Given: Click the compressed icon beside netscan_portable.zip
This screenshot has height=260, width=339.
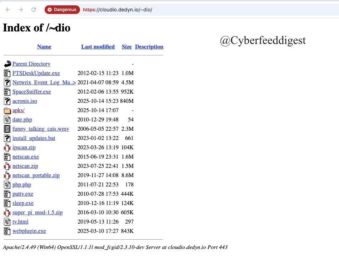Looking at the screenshot, I should pos(7,175).
